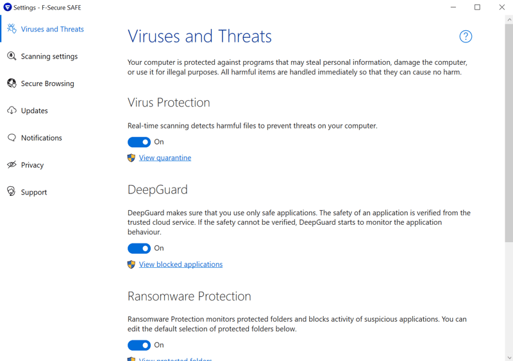Click the Viruses and Threats page title
513x361 pixels.
coord(199,36)
